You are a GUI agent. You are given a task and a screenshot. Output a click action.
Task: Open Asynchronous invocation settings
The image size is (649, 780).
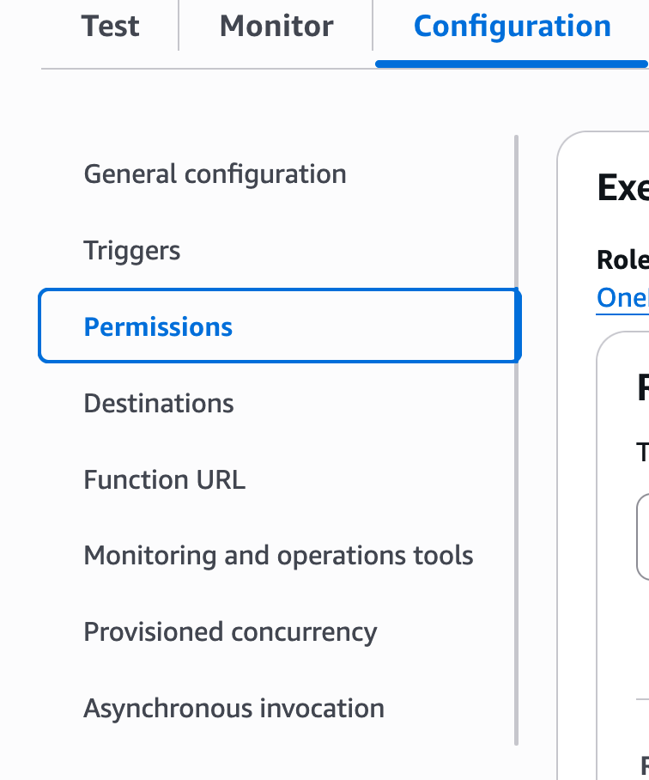pyautogui.click(x=234, y=709)
